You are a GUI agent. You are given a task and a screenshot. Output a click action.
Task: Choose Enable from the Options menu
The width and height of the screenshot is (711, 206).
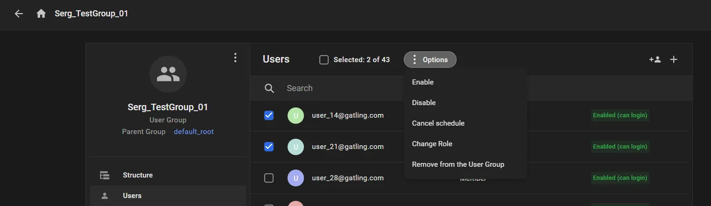click(465, 82)
